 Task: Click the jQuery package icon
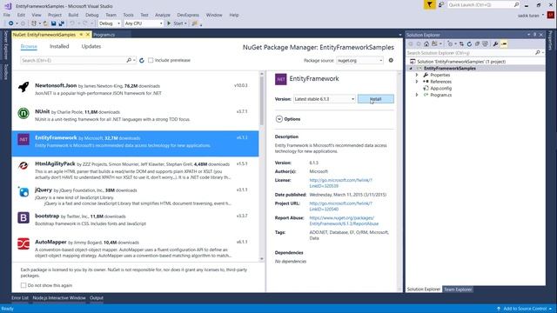[x=23, y=191]
